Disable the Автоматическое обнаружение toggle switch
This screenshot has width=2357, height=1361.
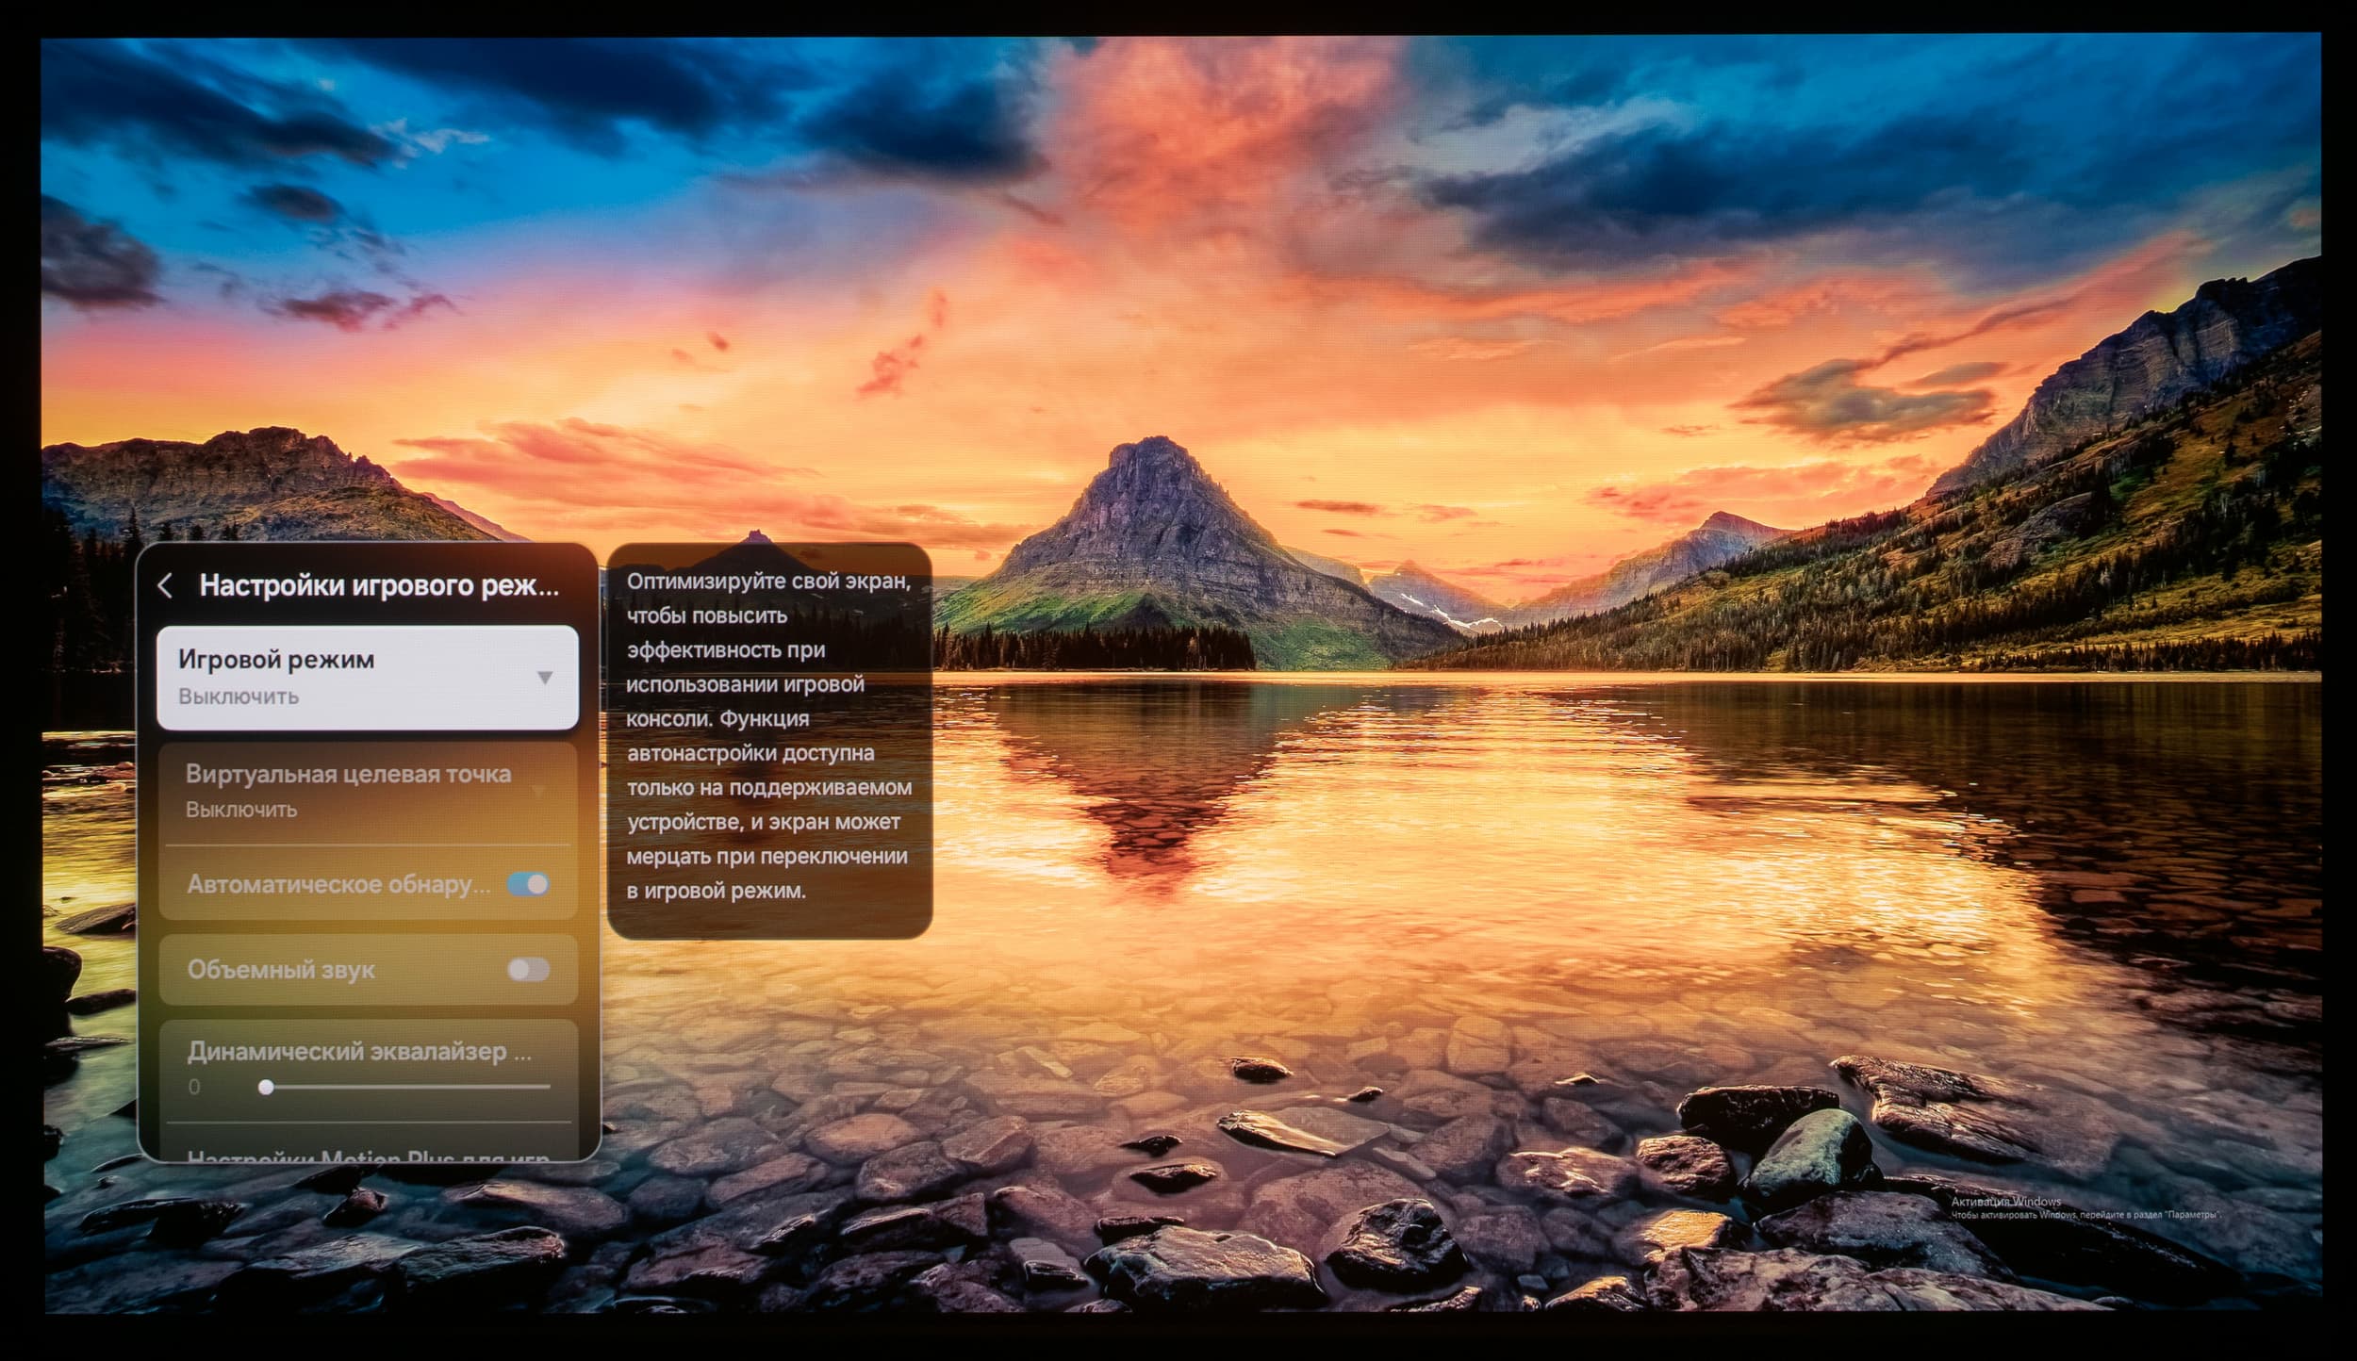pos(528,884)
